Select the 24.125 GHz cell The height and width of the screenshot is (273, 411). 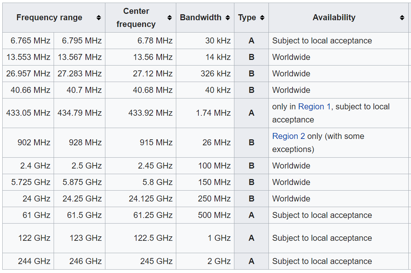(150, 199)
